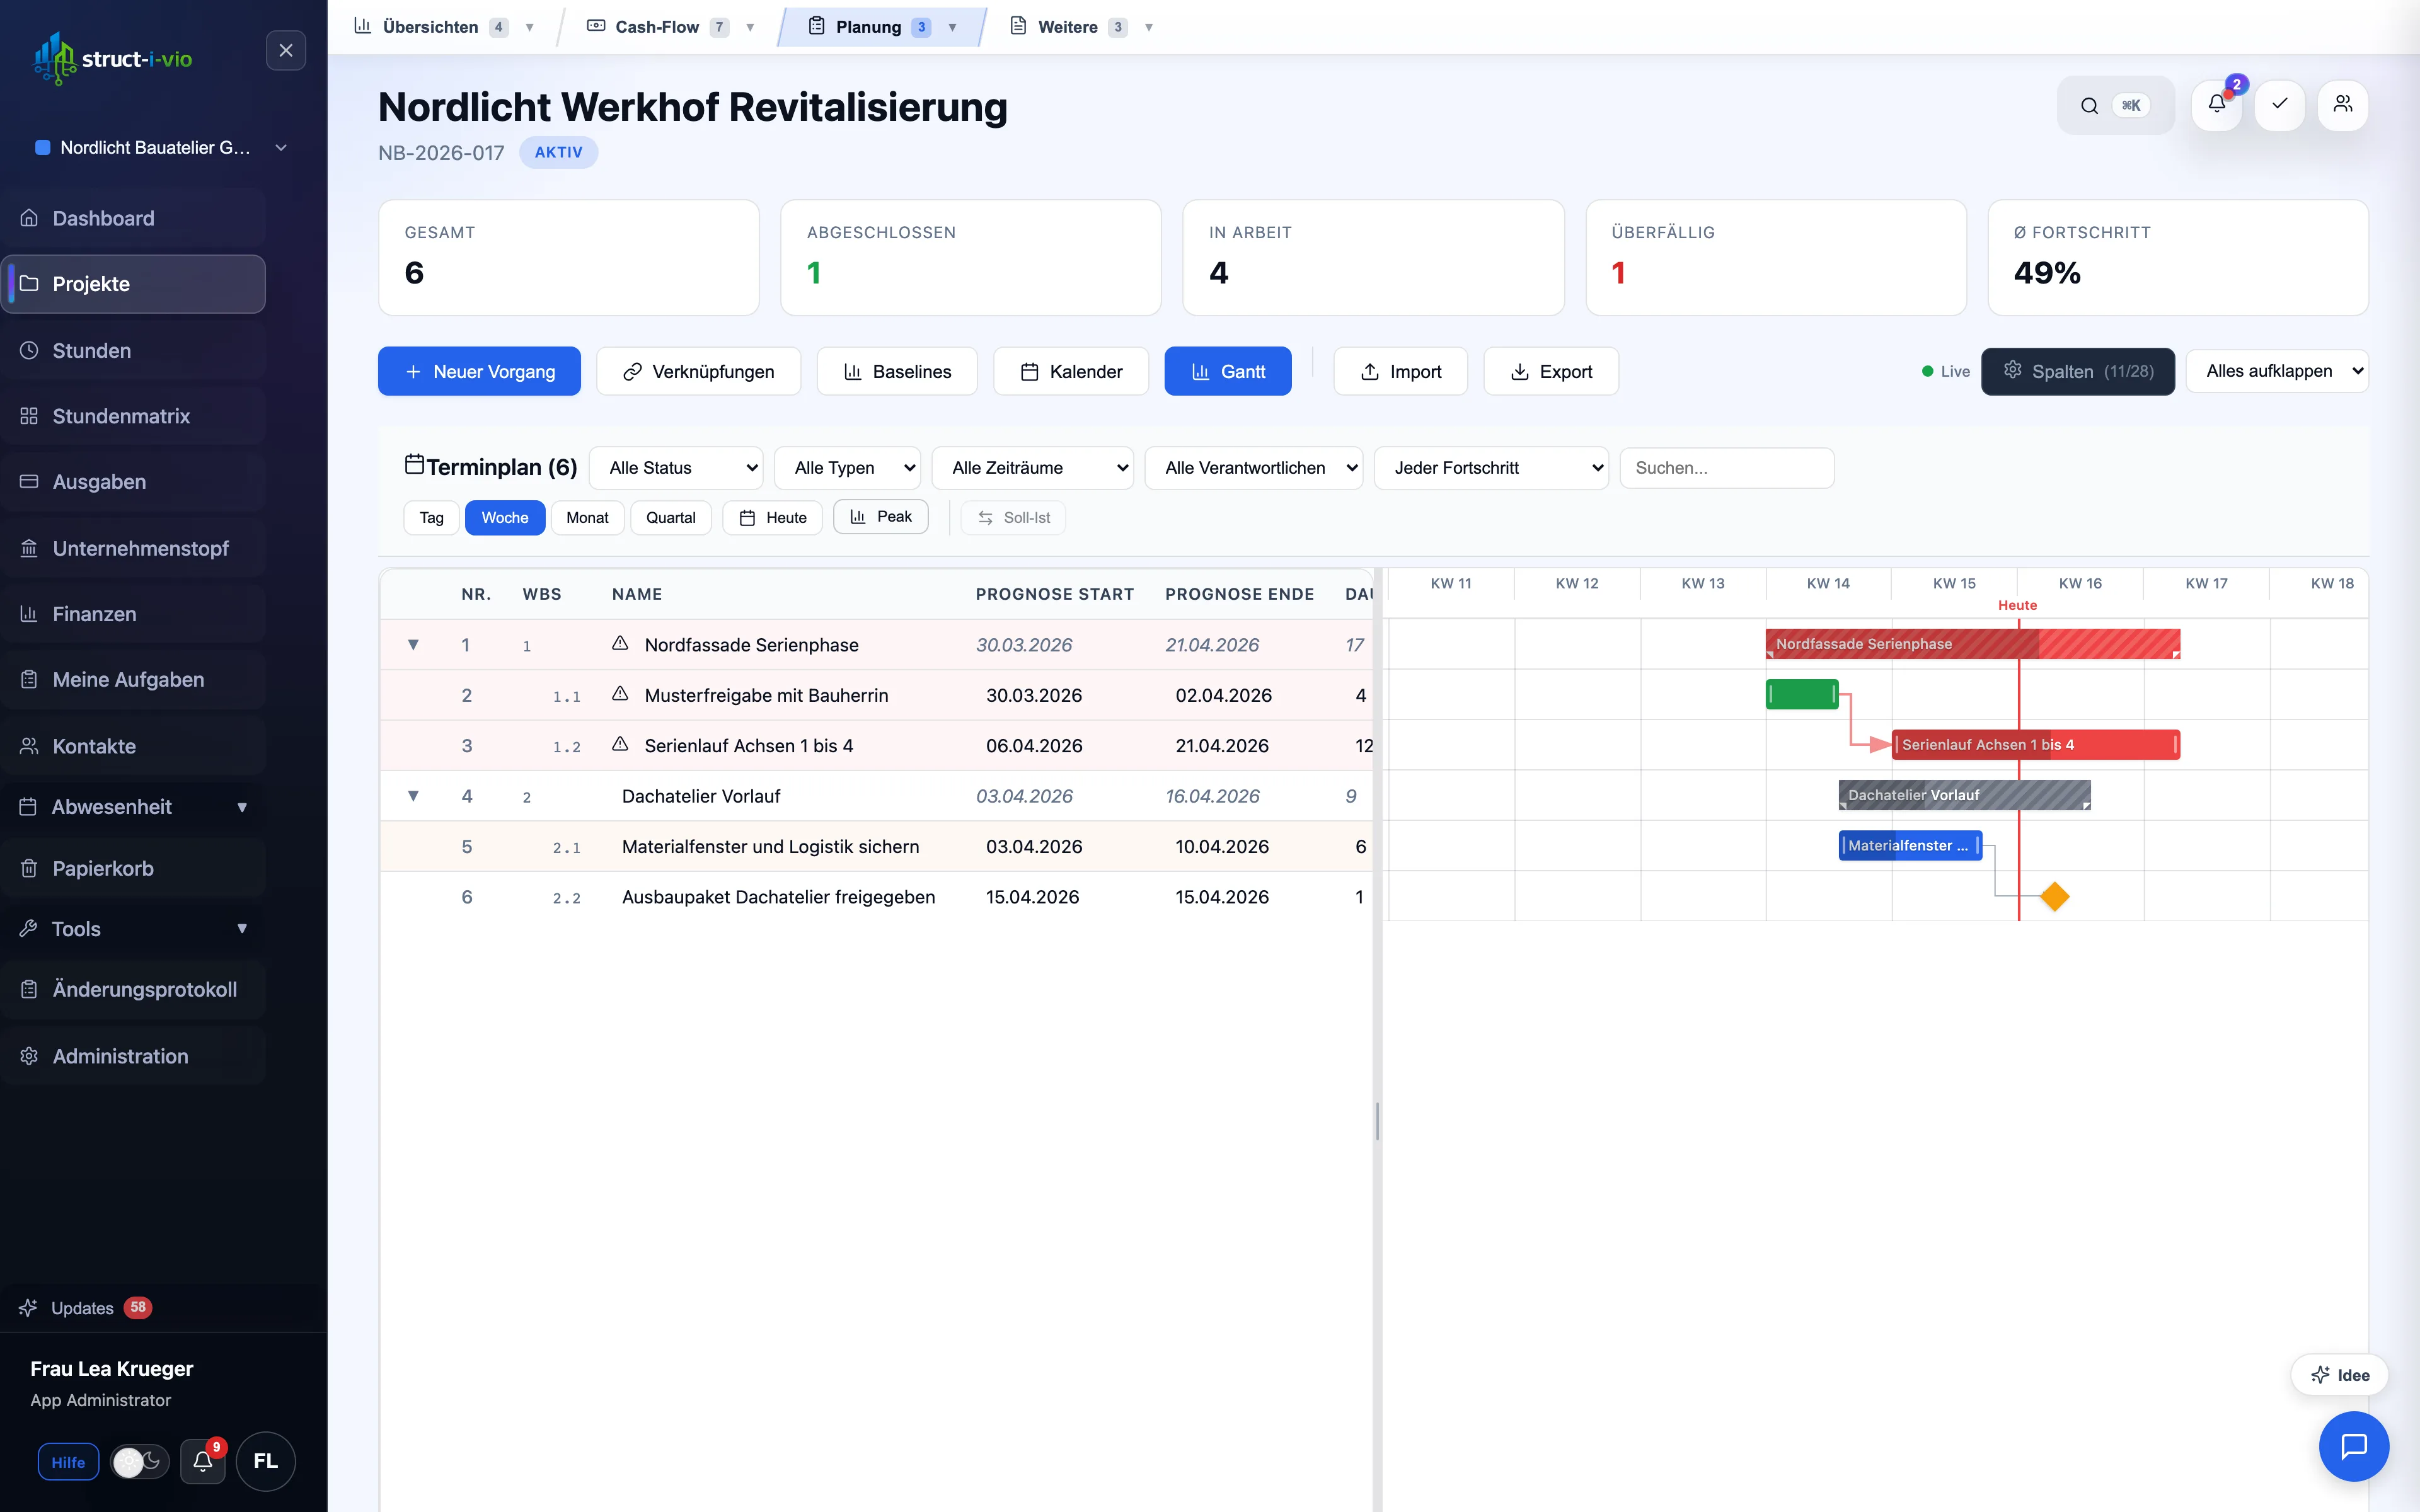
Task: Open Planung tab
Action: (x=882, y=27)
